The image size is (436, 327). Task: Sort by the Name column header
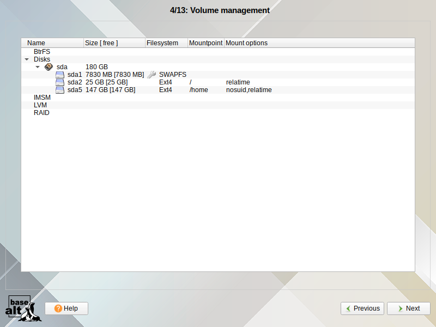pos(52,43)
